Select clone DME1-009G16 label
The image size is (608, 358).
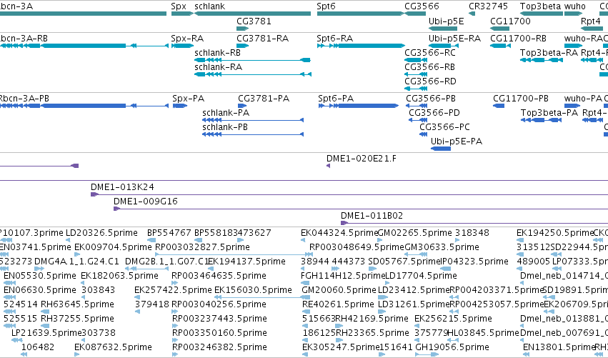click(146, 202)
